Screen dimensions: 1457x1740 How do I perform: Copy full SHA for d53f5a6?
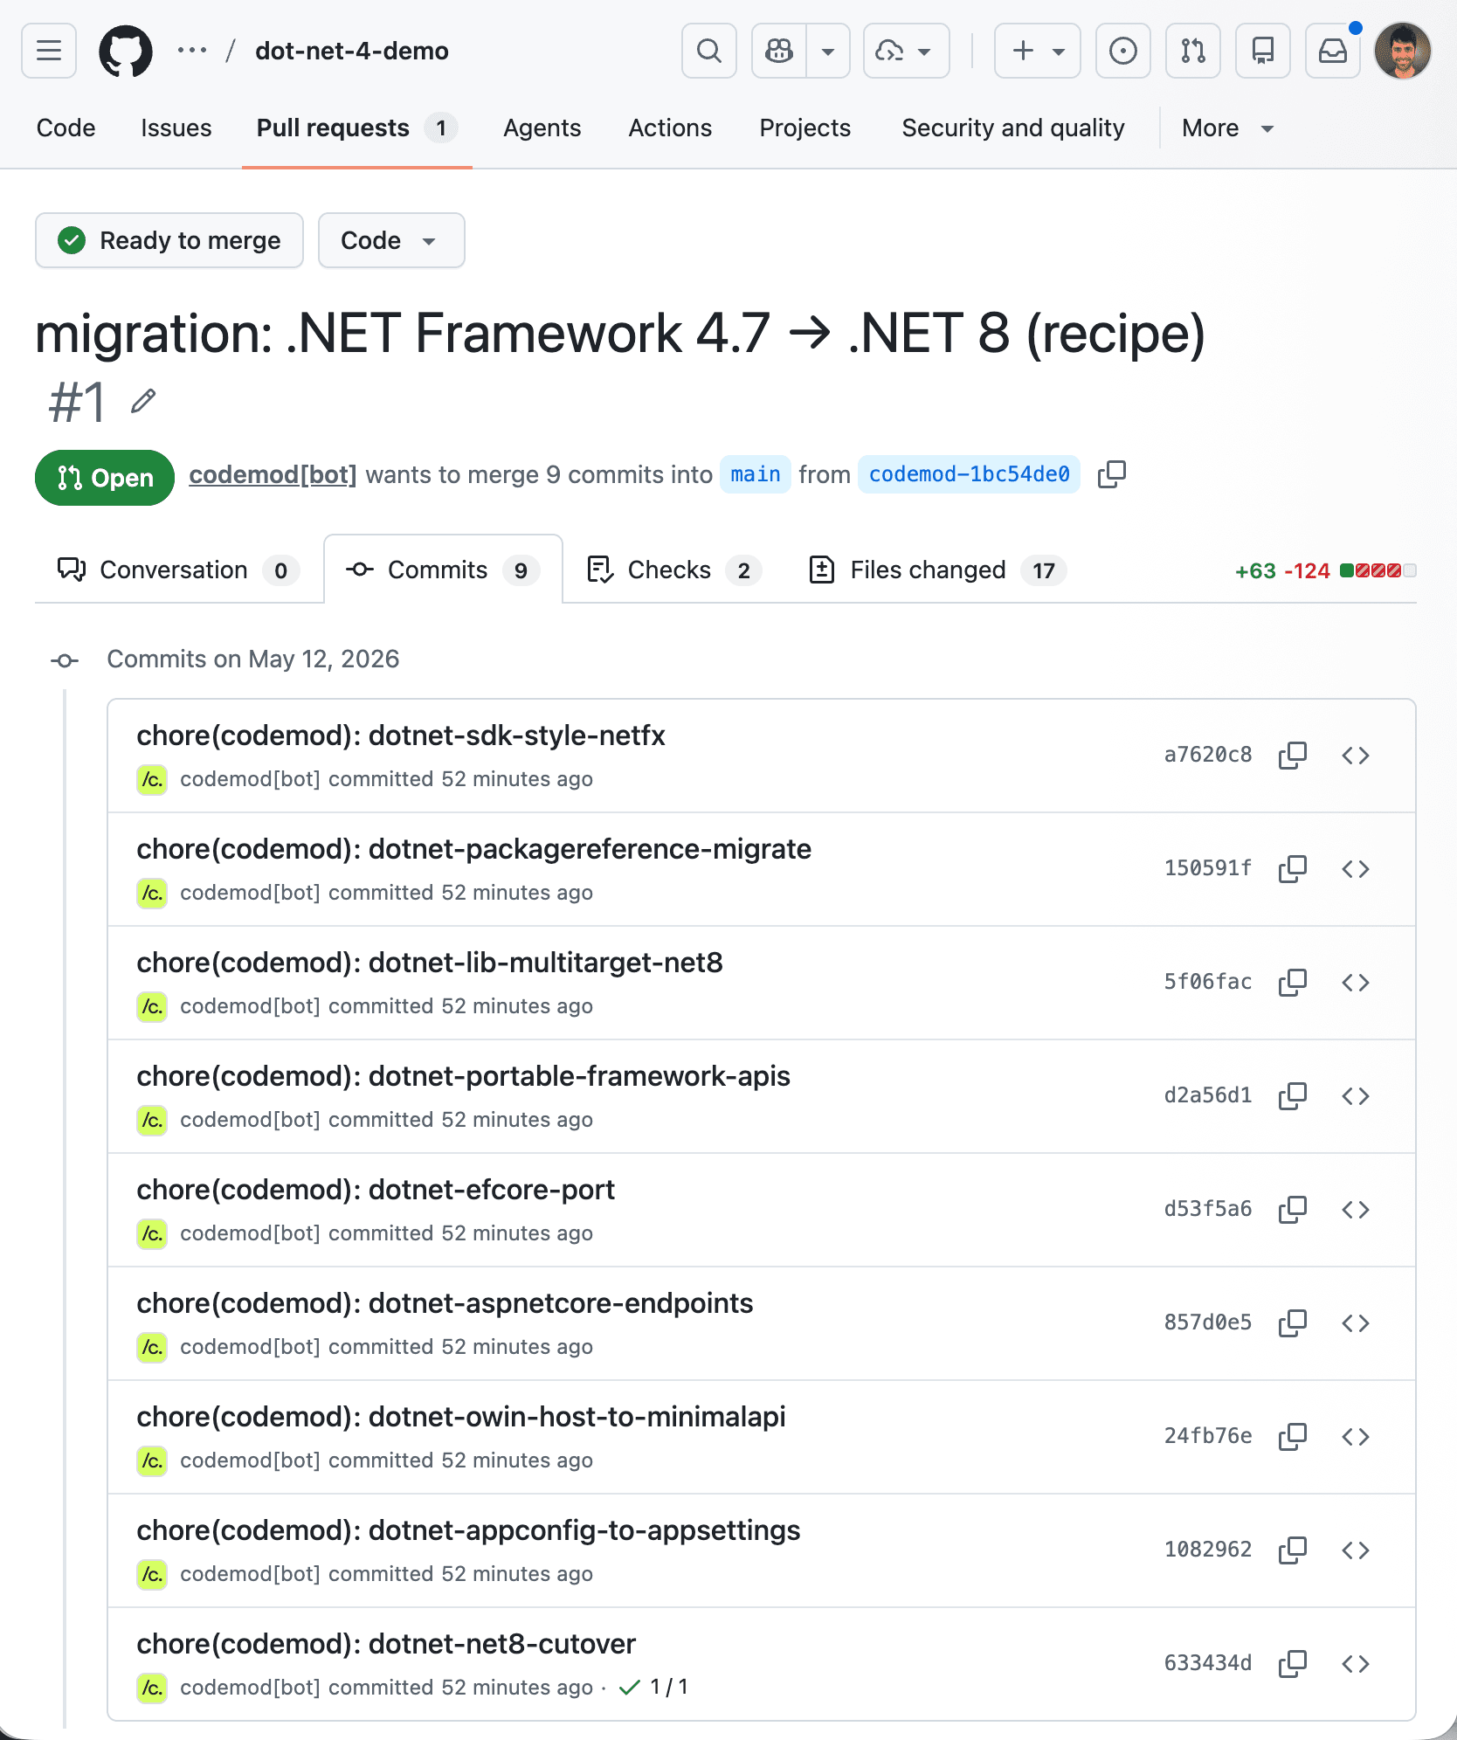coord(1293,1210)
